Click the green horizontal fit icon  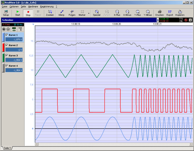click(14, 29)
